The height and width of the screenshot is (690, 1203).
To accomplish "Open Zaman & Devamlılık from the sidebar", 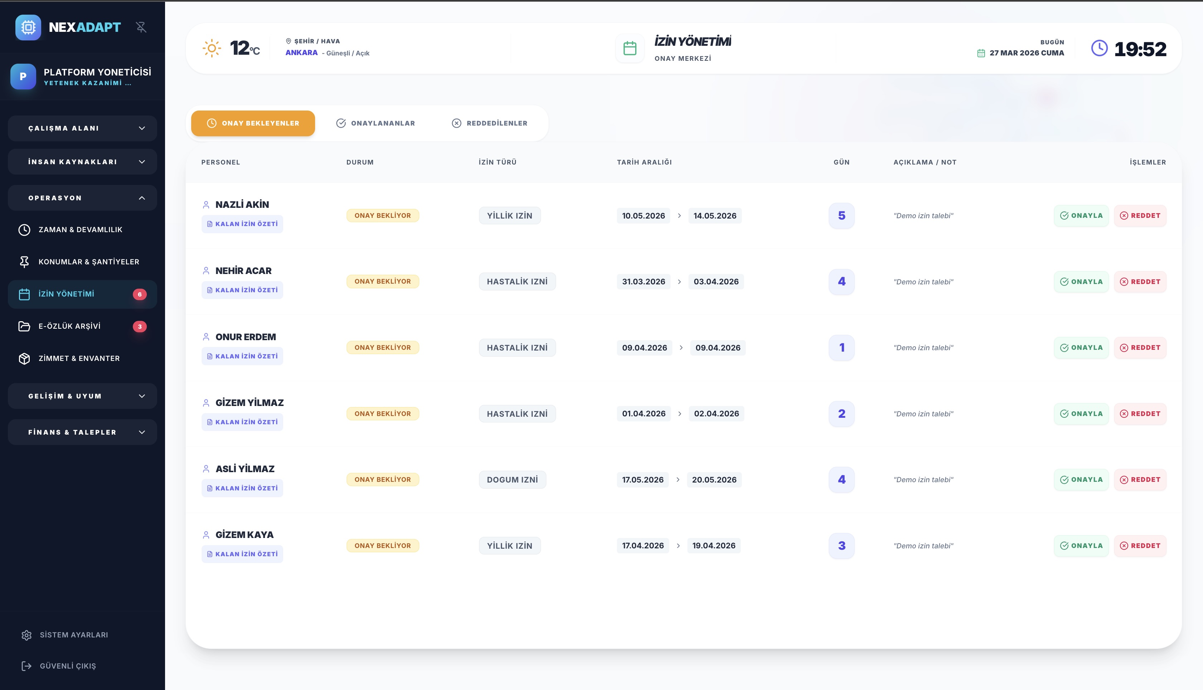I will pyautogui.click(x=80, y=230).
